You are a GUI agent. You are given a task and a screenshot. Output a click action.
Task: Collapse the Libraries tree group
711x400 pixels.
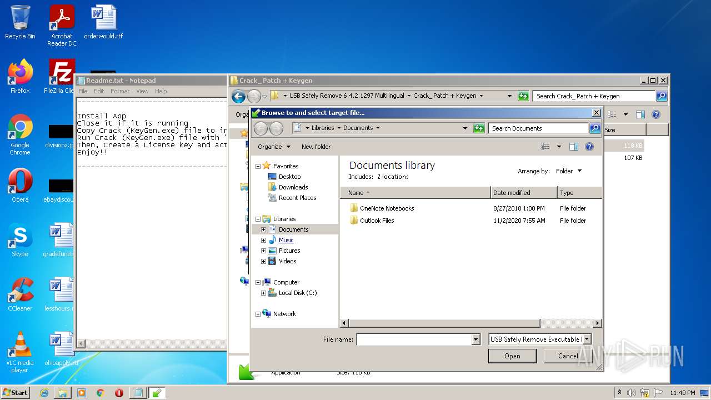point(258,219)
